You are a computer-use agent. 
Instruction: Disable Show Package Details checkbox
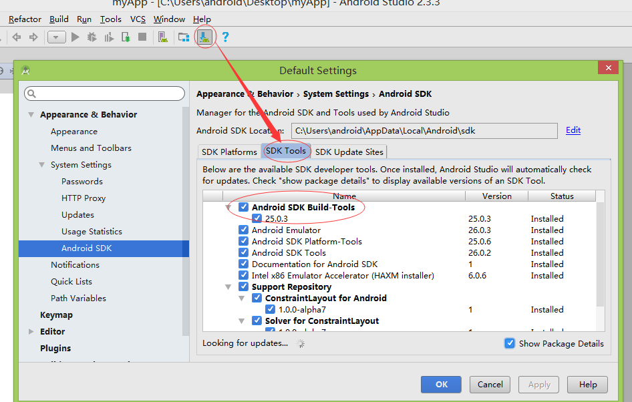coord(510,343)
